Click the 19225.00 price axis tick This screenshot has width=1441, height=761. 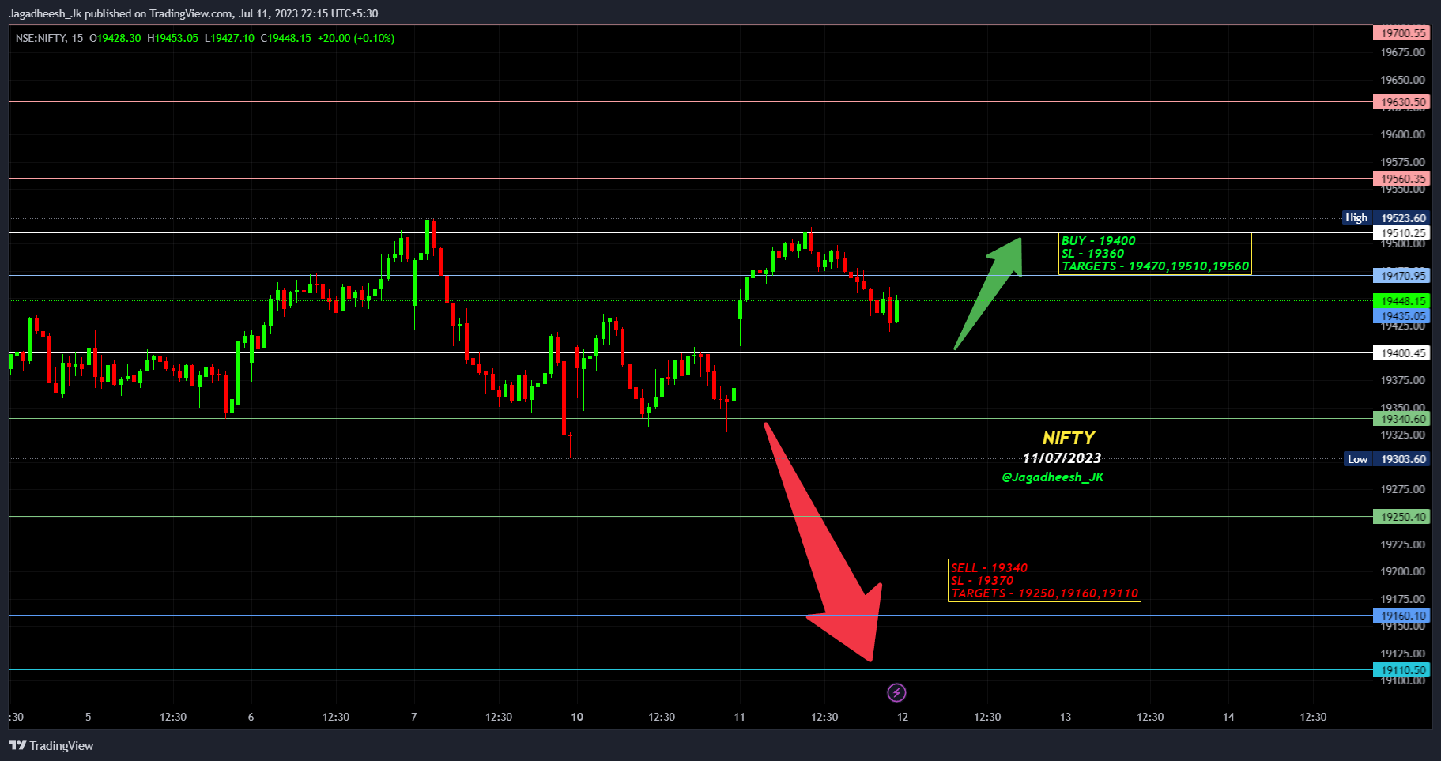tap(1402, 544)
